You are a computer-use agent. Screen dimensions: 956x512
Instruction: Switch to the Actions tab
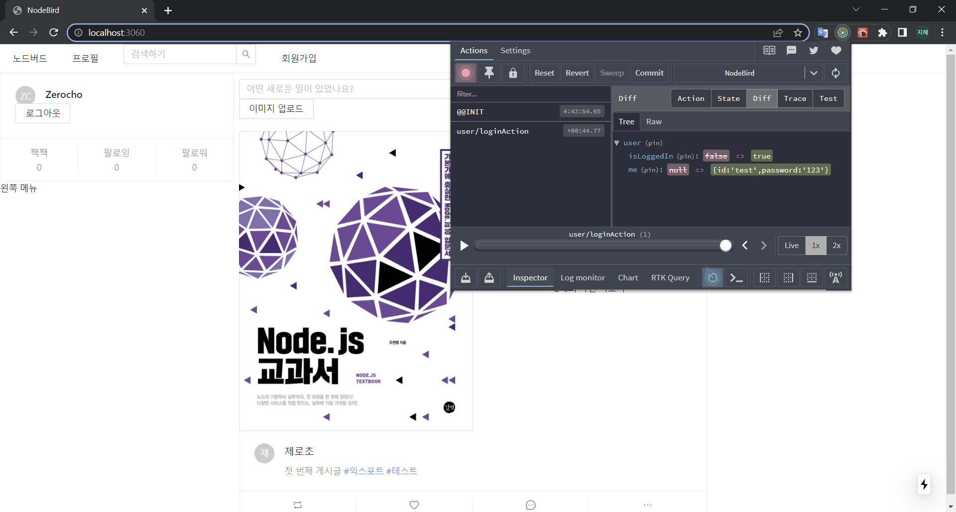coord(474,51)
